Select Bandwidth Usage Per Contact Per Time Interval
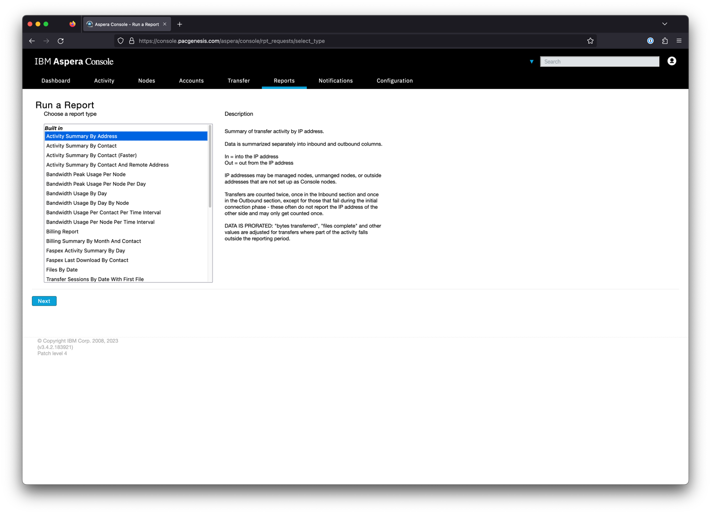Image resolution: width=711 pixels, height=514 pixels. coord(126,212)
